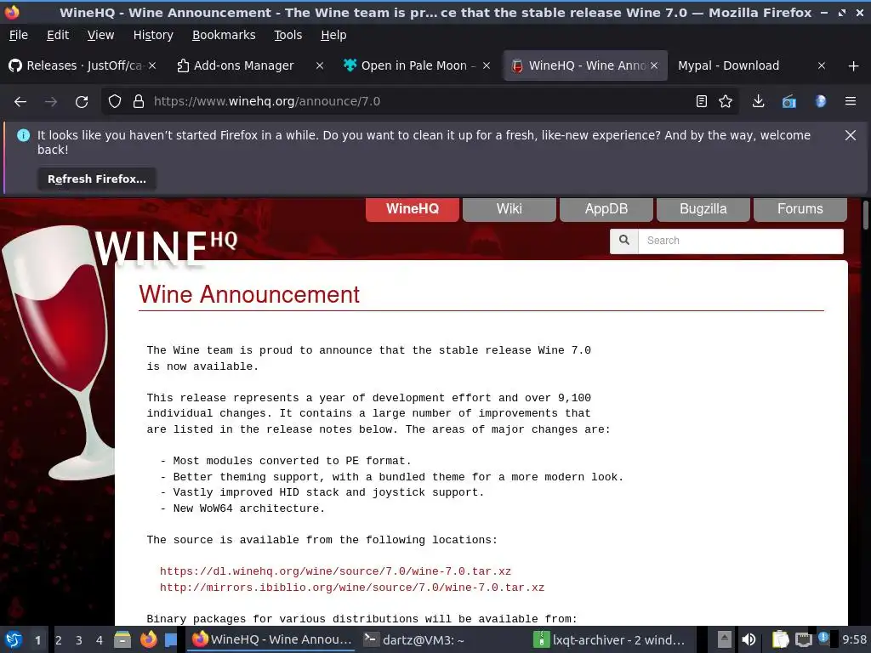871x653 pixels.
Task: Focus the WineHQ Search input field
Action: coord(741,241)
